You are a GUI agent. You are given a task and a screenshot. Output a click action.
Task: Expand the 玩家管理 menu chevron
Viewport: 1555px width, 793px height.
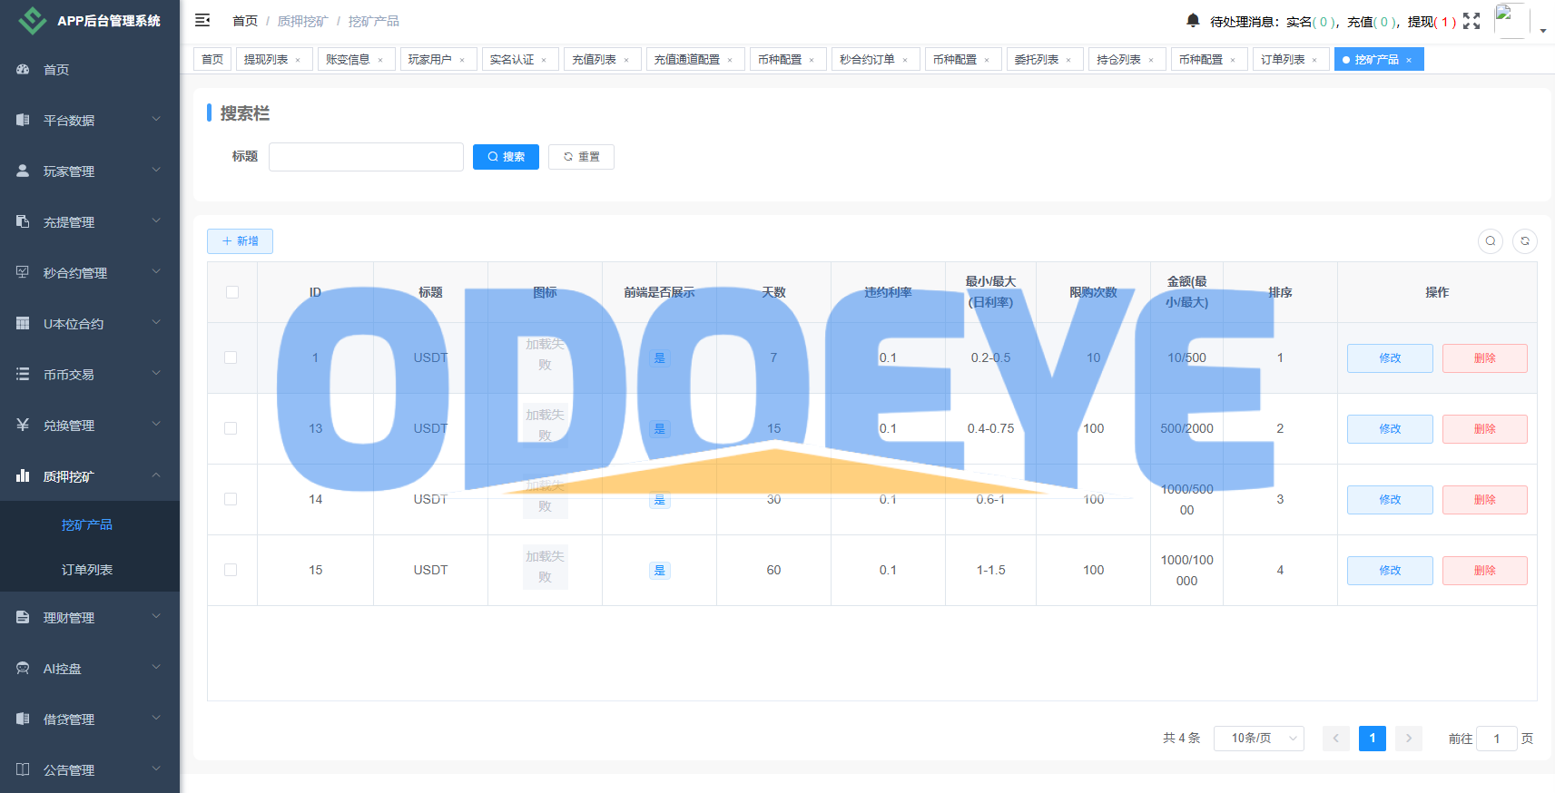click(x=156, y=170)
